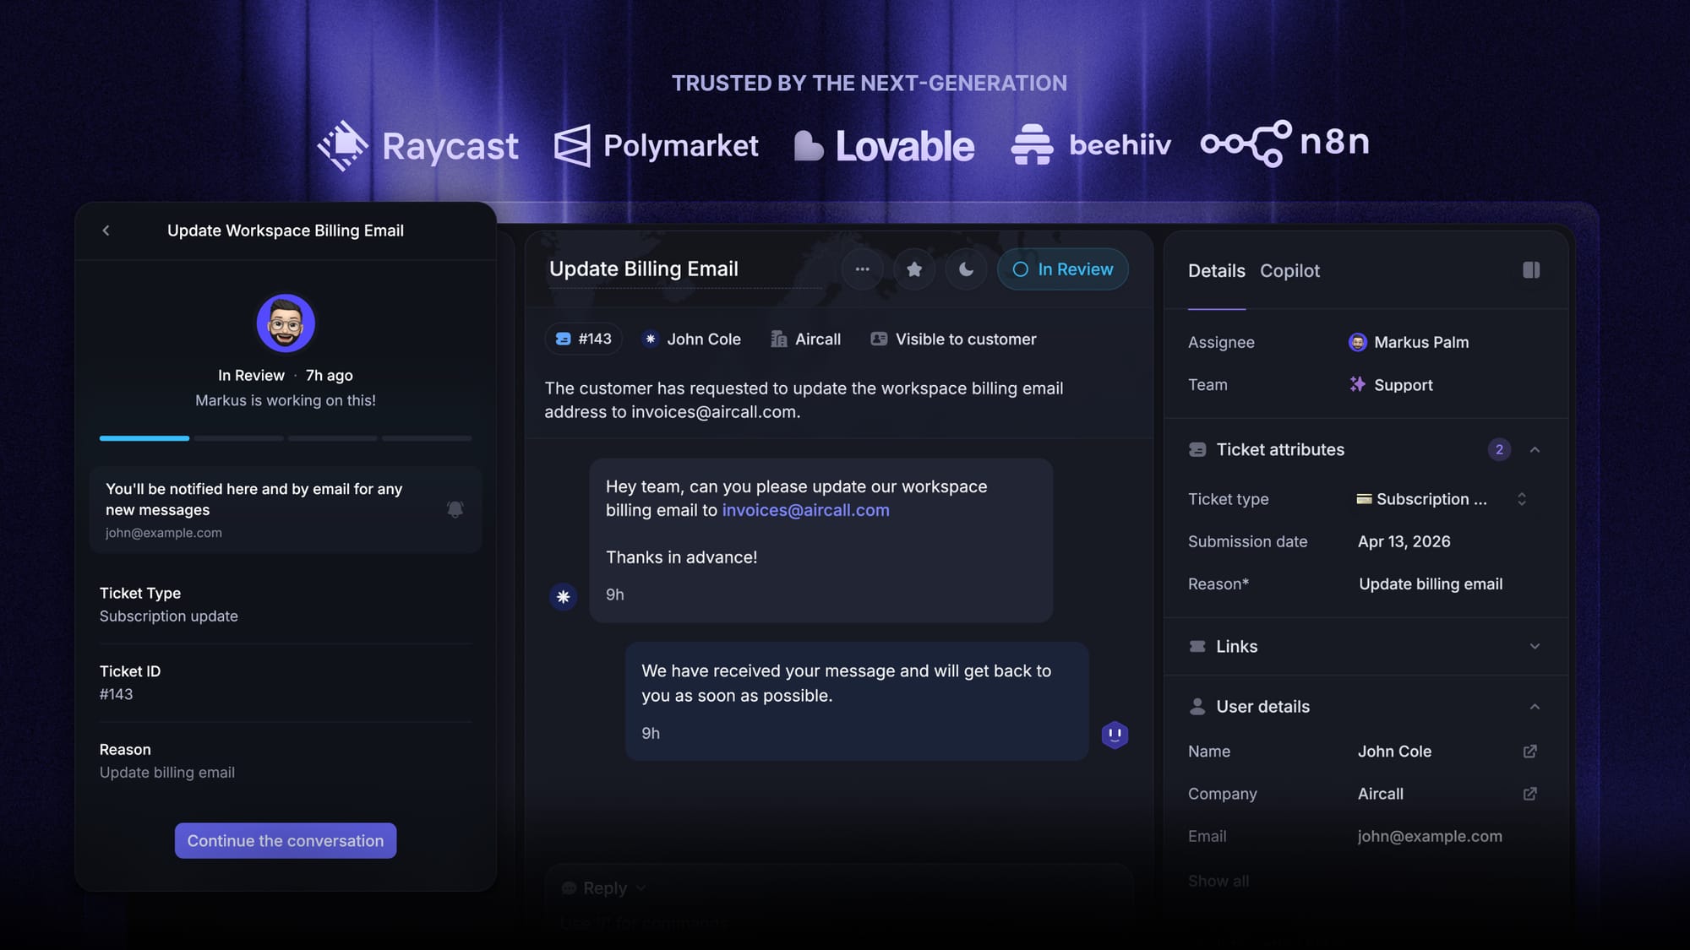Image resolution: width=1690 pixels, height=950 pixels.
Task: Click the back arrow in the left panel
Action: [106, 230]
